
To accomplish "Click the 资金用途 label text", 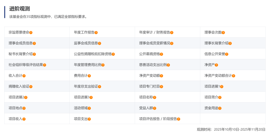I will tap(211, 108).
